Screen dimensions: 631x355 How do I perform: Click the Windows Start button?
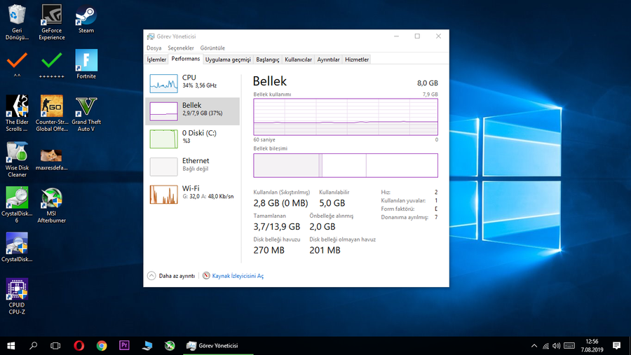[x=11, y=345]
